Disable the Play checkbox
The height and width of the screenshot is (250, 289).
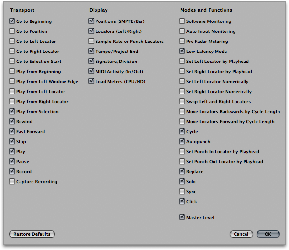[12, 151]
